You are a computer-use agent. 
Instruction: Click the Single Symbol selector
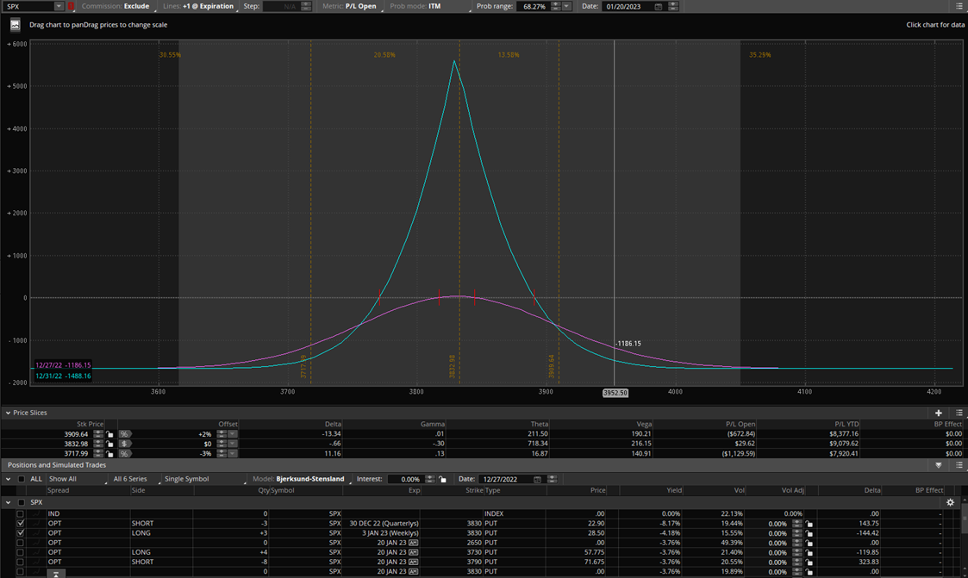point(186,479)
